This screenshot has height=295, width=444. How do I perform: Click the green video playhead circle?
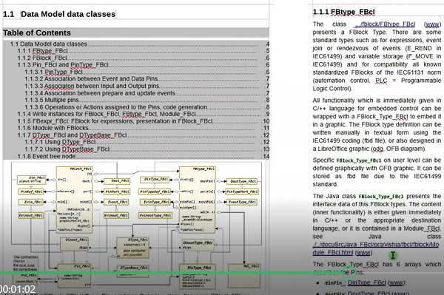click(349, 273)
